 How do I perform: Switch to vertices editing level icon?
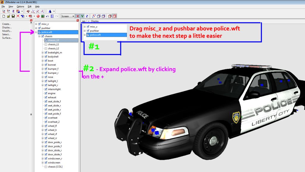[x=94, y=16]
